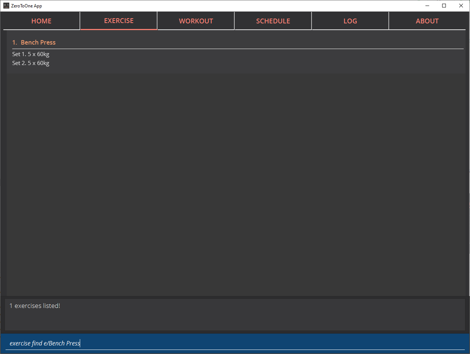Show the ABOUT tab
Image resolution: width=470 pixels, height=354 pixels.
point(427,21)
